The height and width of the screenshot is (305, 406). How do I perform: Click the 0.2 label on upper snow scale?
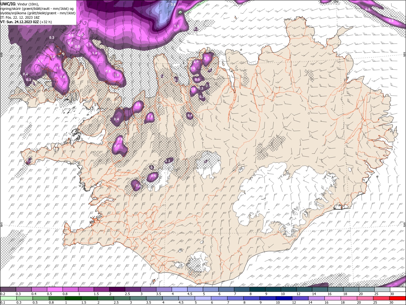[x=3, y=294]
